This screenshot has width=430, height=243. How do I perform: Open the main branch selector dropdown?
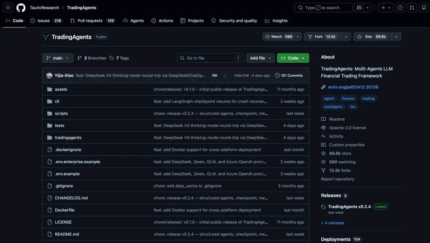pyautogui.click(x=58, y=58)
